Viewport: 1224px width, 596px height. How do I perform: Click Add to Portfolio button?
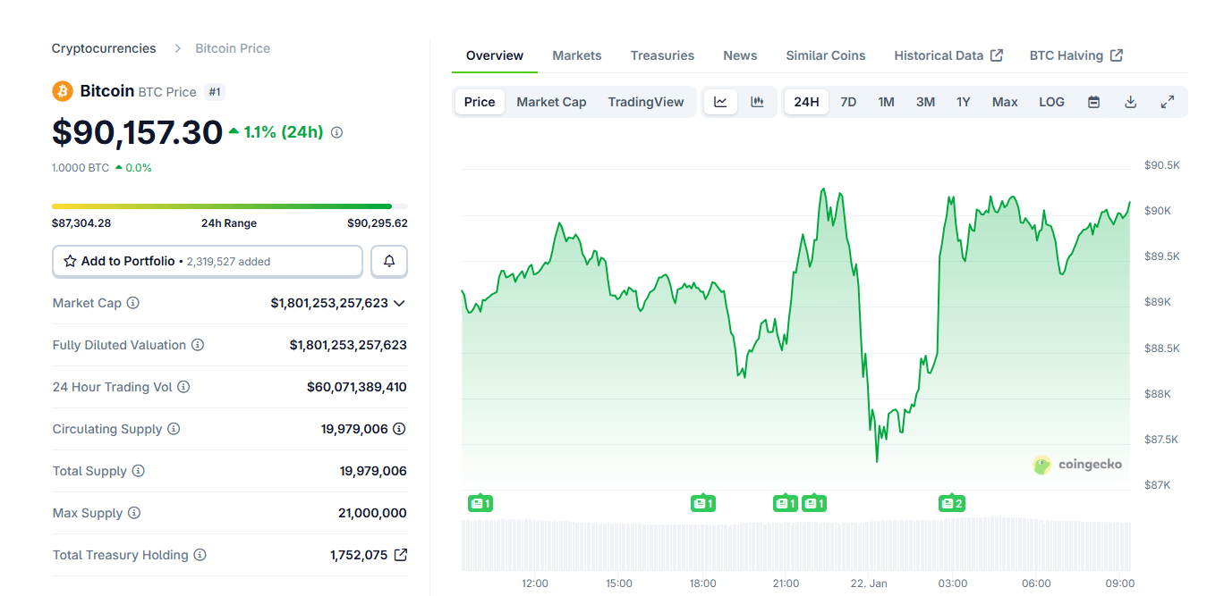pos(208,262)
